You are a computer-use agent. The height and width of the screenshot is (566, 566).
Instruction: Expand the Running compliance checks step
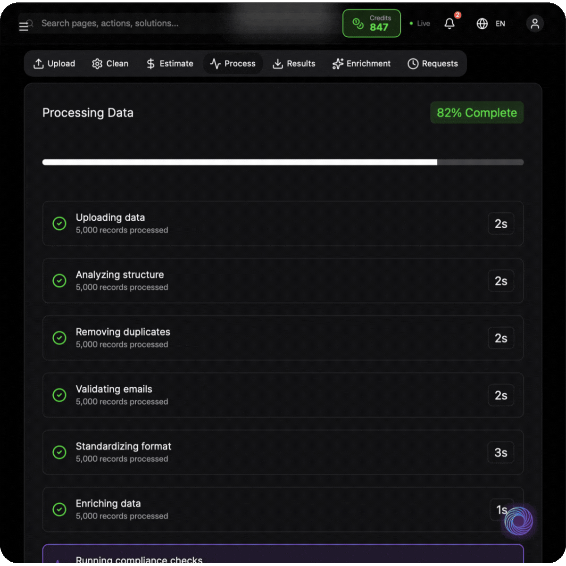click(283, 557)
